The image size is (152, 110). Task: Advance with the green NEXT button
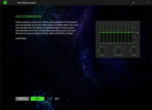(37, 99)
